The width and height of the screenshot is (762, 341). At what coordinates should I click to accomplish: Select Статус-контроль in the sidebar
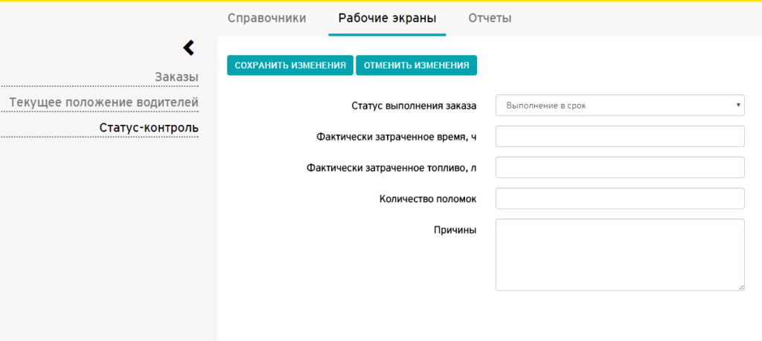149,128
